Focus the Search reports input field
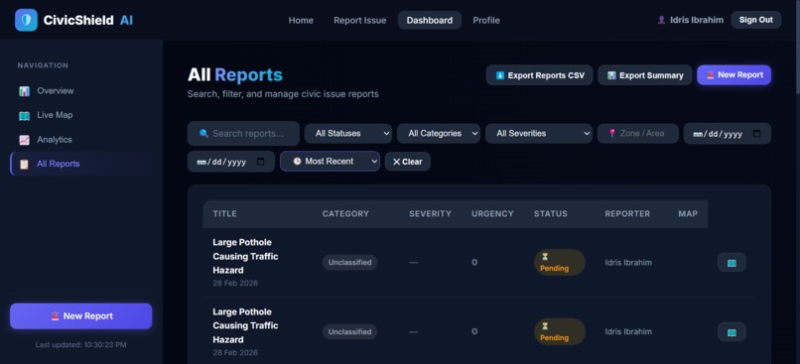The image size is (800, 364). [243, 134]
